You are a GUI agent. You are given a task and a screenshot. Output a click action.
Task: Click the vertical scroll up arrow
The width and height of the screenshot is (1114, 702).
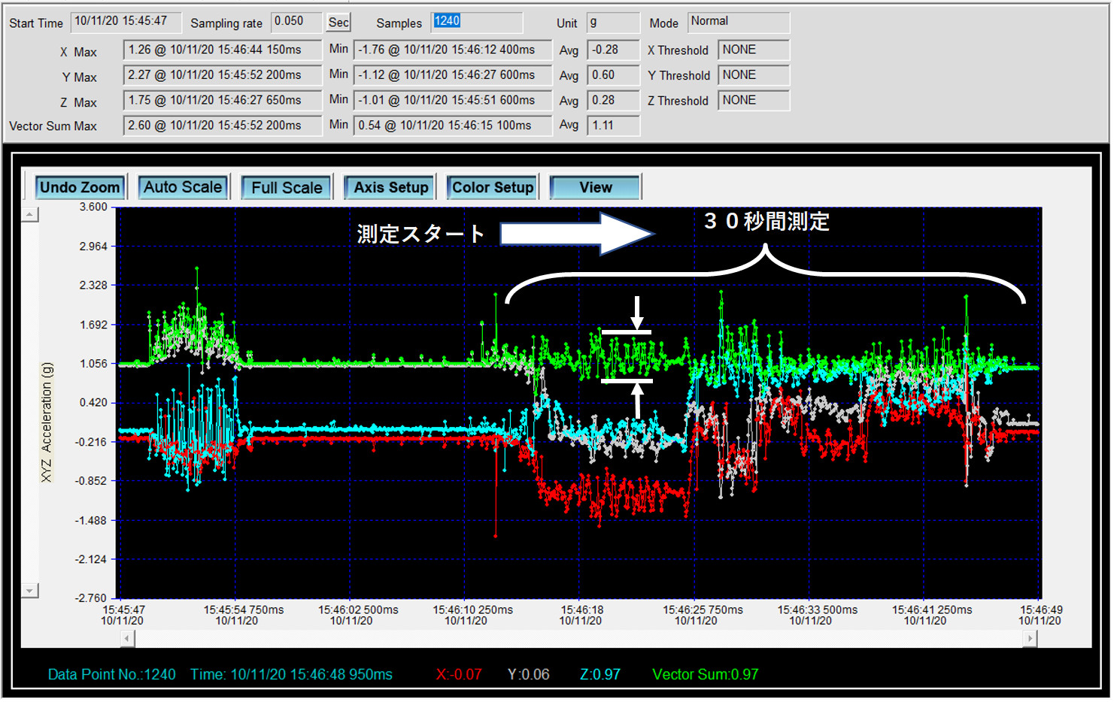(29, 215)
